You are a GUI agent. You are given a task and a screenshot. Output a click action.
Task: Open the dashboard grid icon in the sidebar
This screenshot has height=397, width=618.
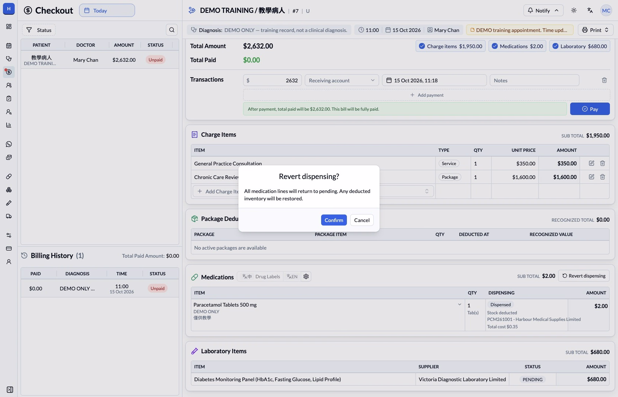click(9, 26)
